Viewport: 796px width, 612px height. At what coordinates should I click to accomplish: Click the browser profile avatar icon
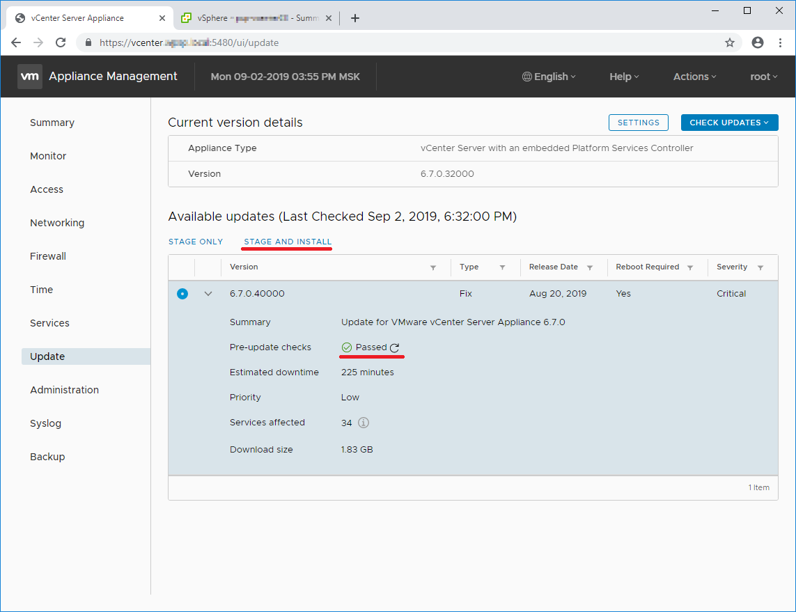click(x=758, y=42)
